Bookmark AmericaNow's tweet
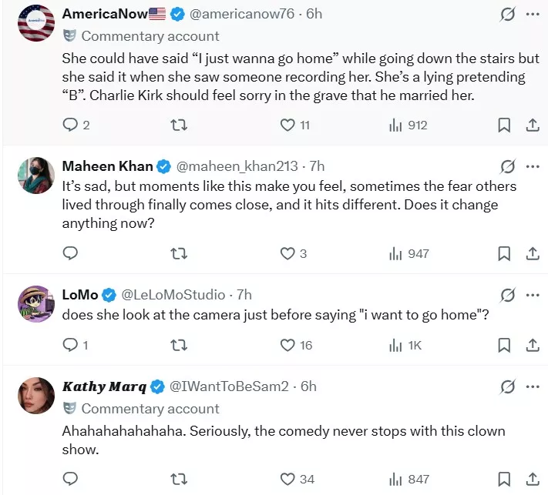Viewport: 548px width, 495px height. 503,125
